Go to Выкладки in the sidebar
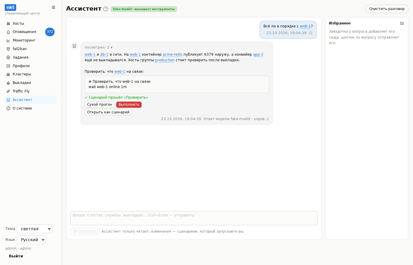Viewport: 413px width, 265px height. pyautogui.click(x=30, y=83)
